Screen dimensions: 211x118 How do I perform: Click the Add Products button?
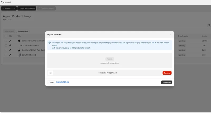[9, 8]
